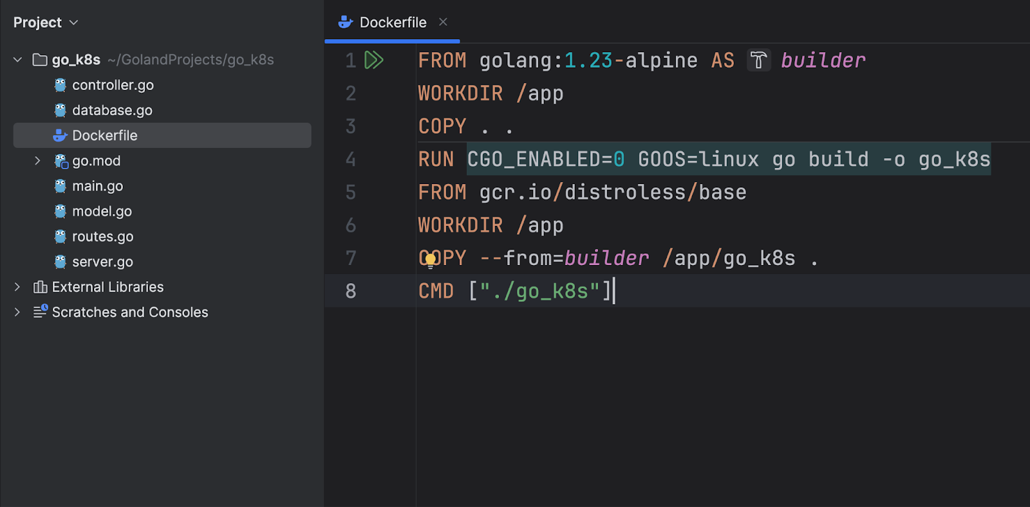1030x507 pixels.
Task: Click the Dockerfile whale icon in the tree
Action: (x=61, y=135)
